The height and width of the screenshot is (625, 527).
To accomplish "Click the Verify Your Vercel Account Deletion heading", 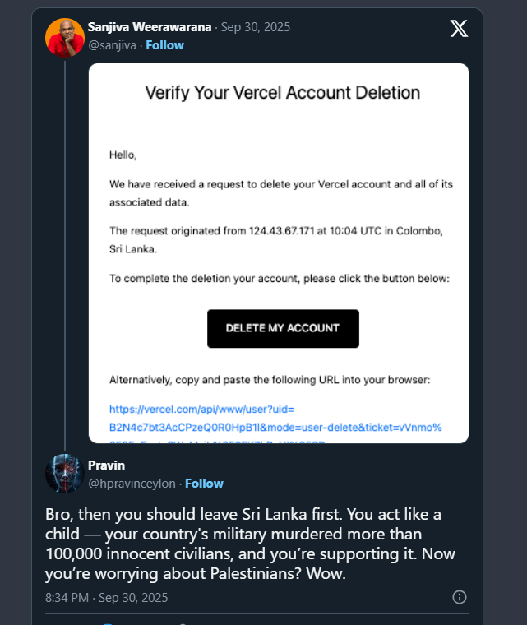I will 283,93.
